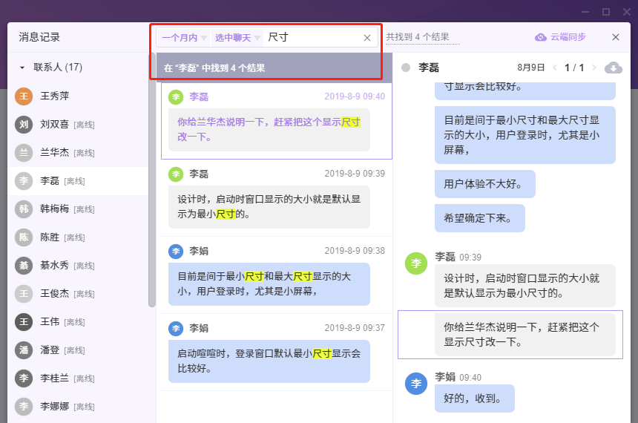Image resolution: width=638 pixels, height=423 pixels.
Task: Select contact 韩梅梅 in the list
Action: coord(54,209)
